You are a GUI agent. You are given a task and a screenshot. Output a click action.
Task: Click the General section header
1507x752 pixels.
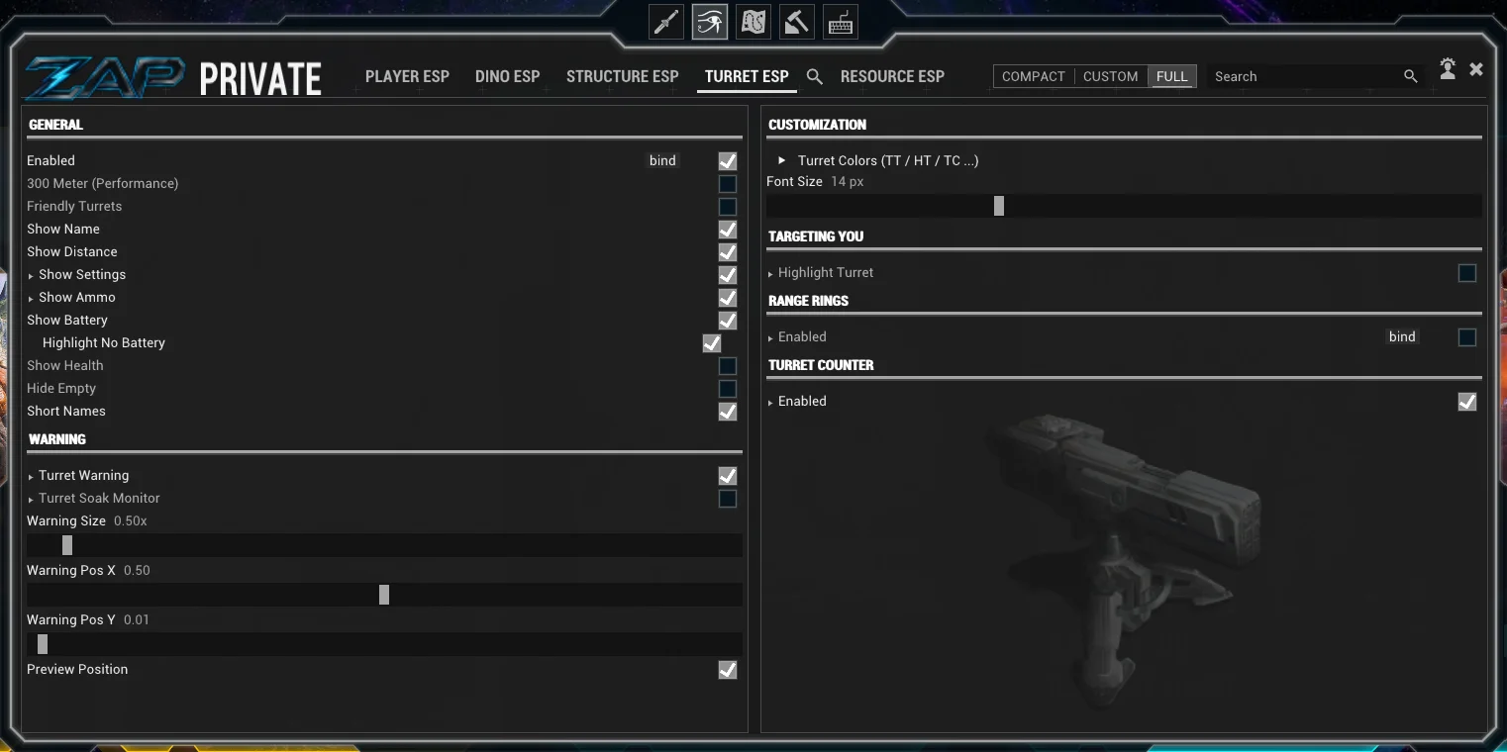coord(55,125)
